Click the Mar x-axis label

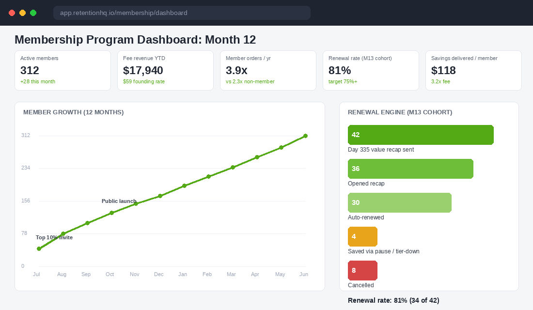point(231,274)
